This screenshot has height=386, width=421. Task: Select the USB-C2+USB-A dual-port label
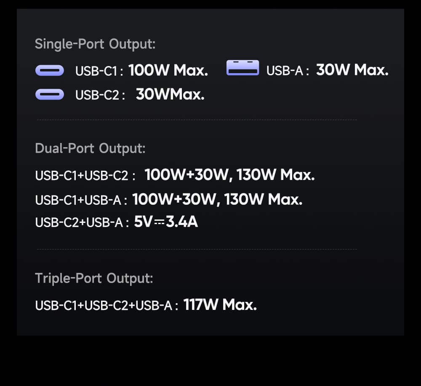pos(81,222)
